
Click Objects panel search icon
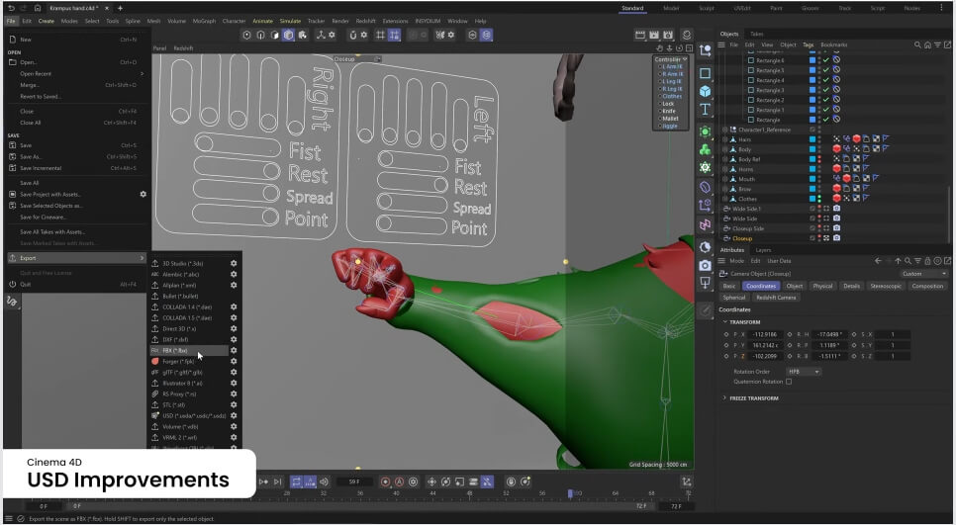(917, 45)
